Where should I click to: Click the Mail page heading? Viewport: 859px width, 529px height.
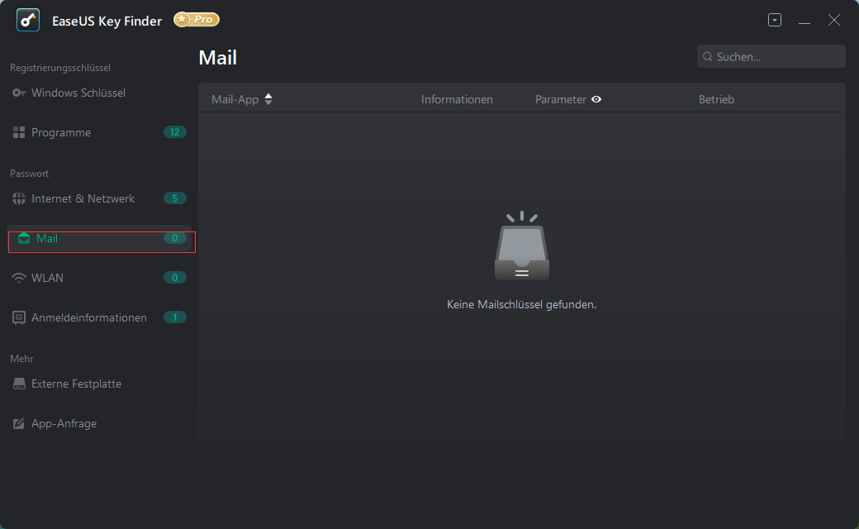click(217, 58)
